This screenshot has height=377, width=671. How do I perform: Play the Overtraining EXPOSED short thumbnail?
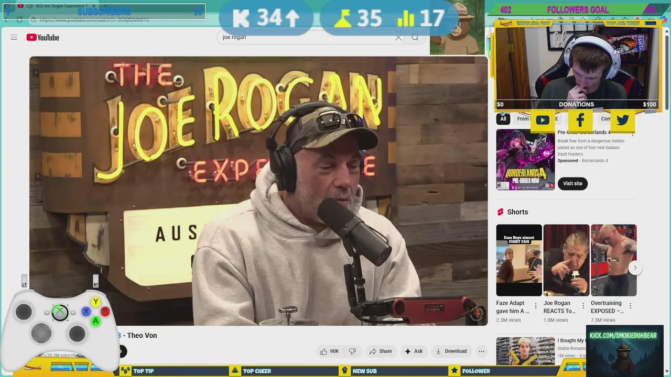pyautogui.click(x=613, y=260)
